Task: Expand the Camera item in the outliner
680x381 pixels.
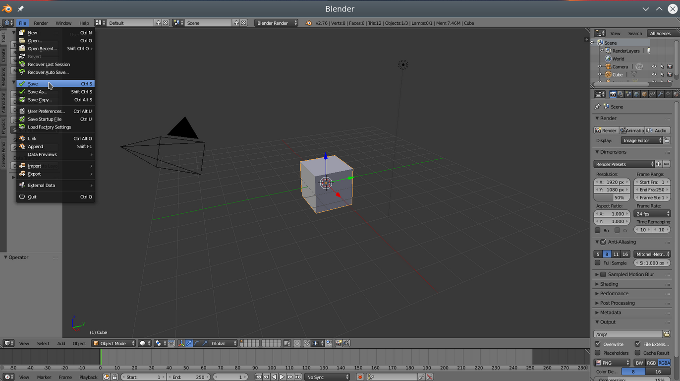Action: click(600, 66)
